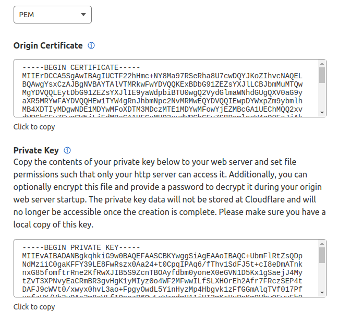Click the down arrow of the private key scrollbar

[322, 293]
